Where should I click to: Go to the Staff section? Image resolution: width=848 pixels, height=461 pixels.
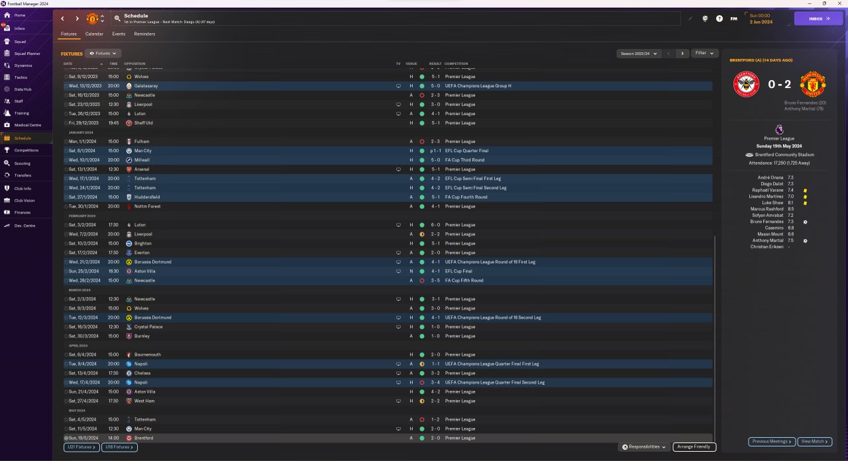[19, 101]
